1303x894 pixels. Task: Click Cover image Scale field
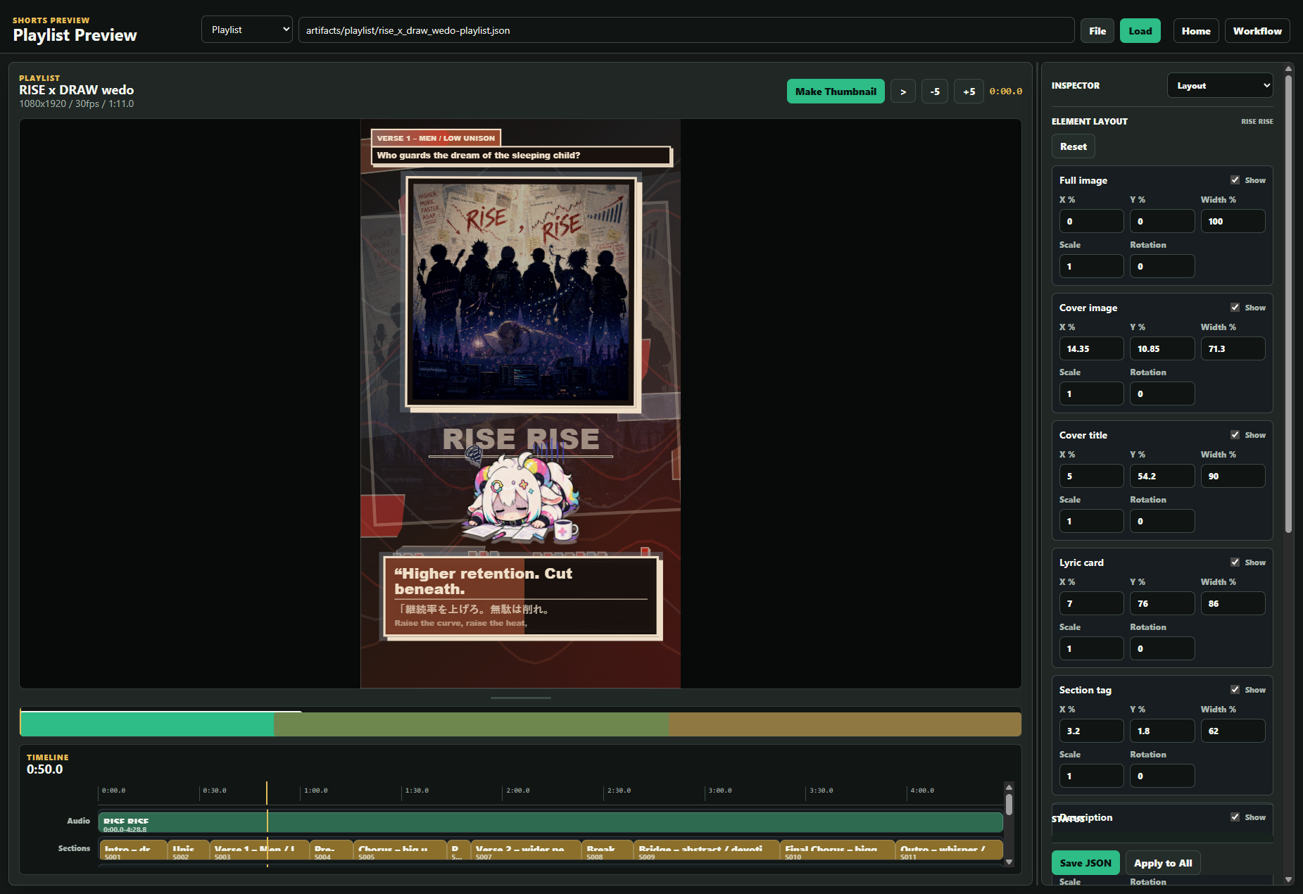[x=1091, y=394]
